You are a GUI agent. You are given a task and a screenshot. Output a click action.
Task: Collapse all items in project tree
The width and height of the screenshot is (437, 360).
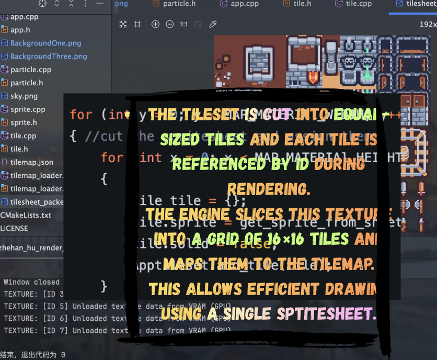[x=71, y=4]
